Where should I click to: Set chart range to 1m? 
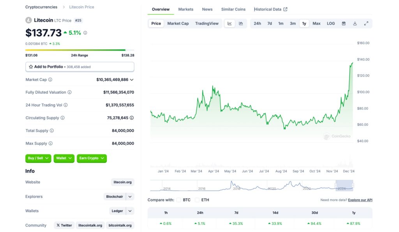point(281,23)
